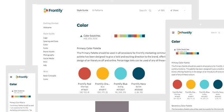Image resolution: width=224 pixels, height=112 pixels.
Task: Go to Welcome under Getting Started
Action: pos(47,27)
